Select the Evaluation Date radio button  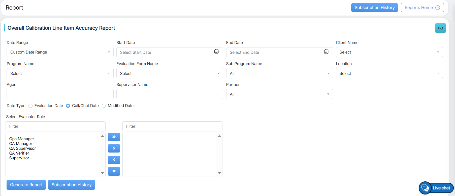point(30,106)
